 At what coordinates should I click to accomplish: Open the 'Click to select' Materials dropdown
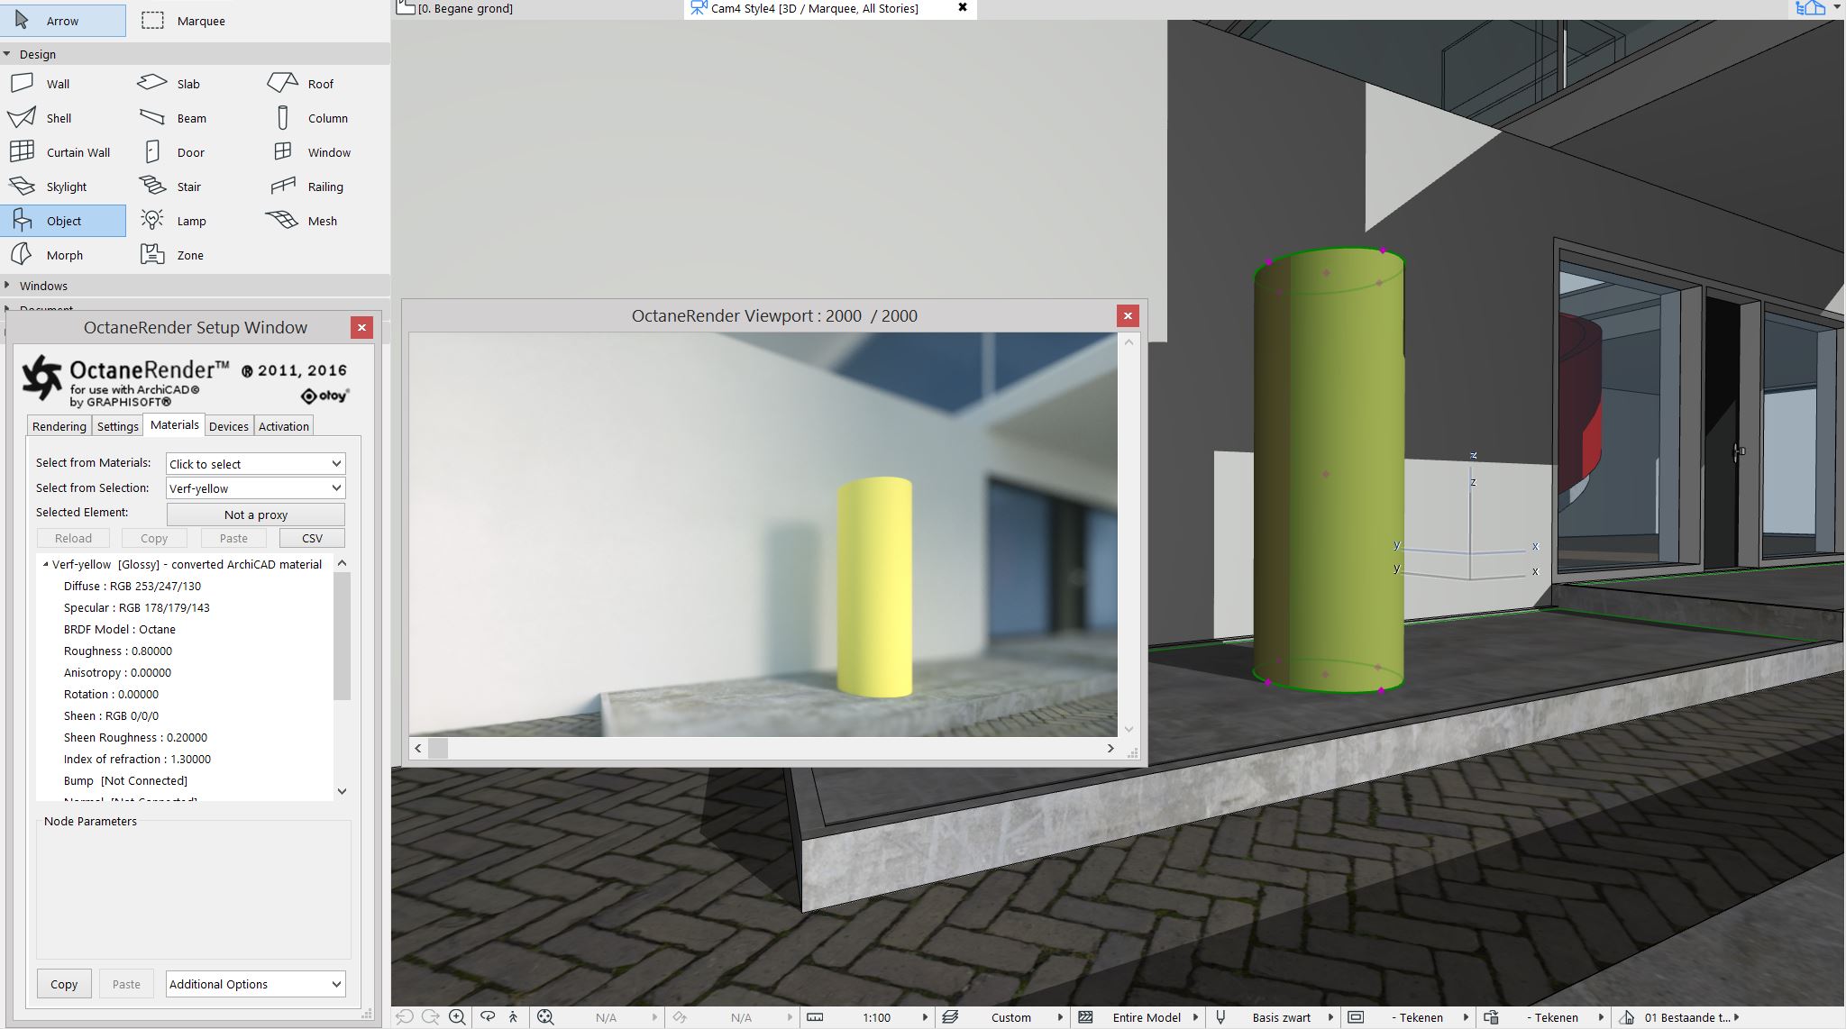(x=255, y=463)
